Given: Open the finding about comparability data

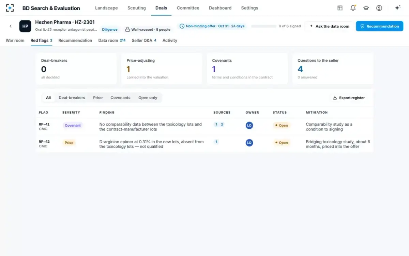Looking at the screenshot, I should click(x=150, y=127).
